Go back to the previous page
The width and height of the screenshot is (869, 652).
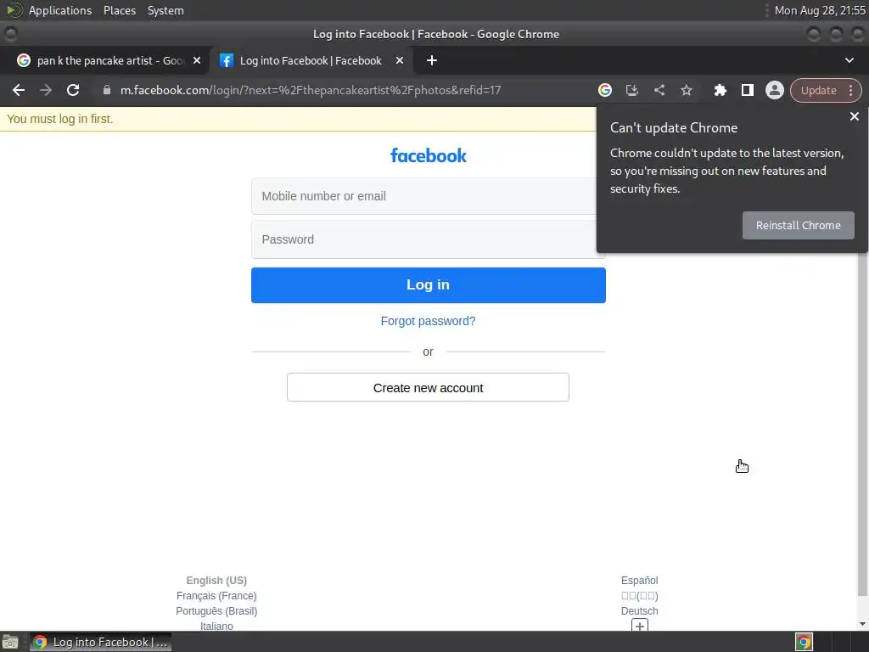coord(19,90)
